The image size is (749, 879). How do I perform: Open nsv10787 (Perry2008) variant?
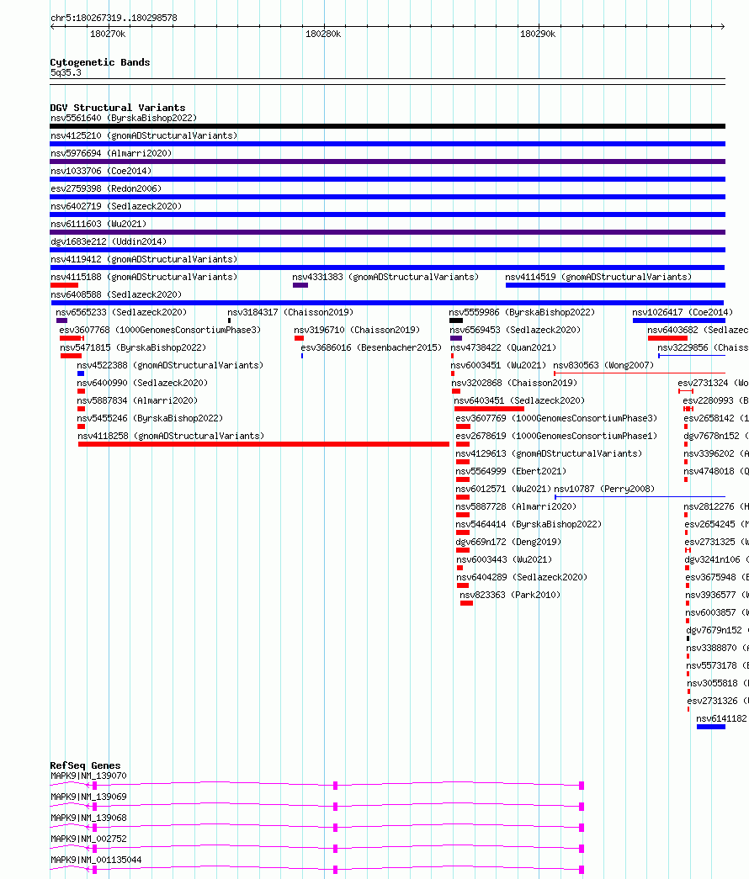pyautogui.click(x=604, y=489)
